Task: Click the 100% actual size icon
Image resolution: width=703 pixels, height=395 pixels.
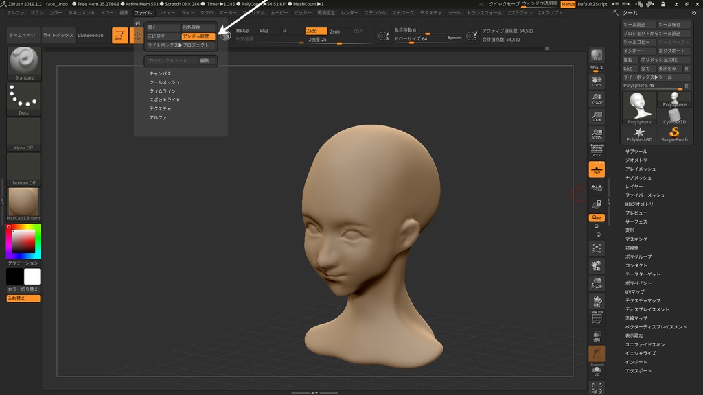Action: coord(597,117)
